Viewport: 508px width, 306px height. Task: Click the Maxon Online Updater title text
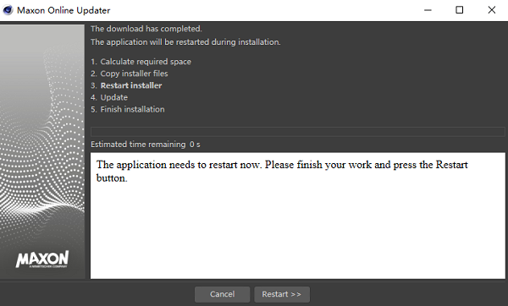63,10
